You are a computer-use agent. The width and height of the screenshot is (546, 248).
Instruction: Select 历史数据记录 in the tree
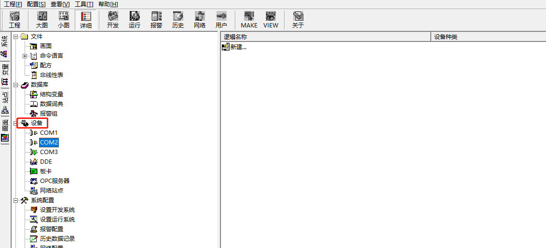(57, 239)
